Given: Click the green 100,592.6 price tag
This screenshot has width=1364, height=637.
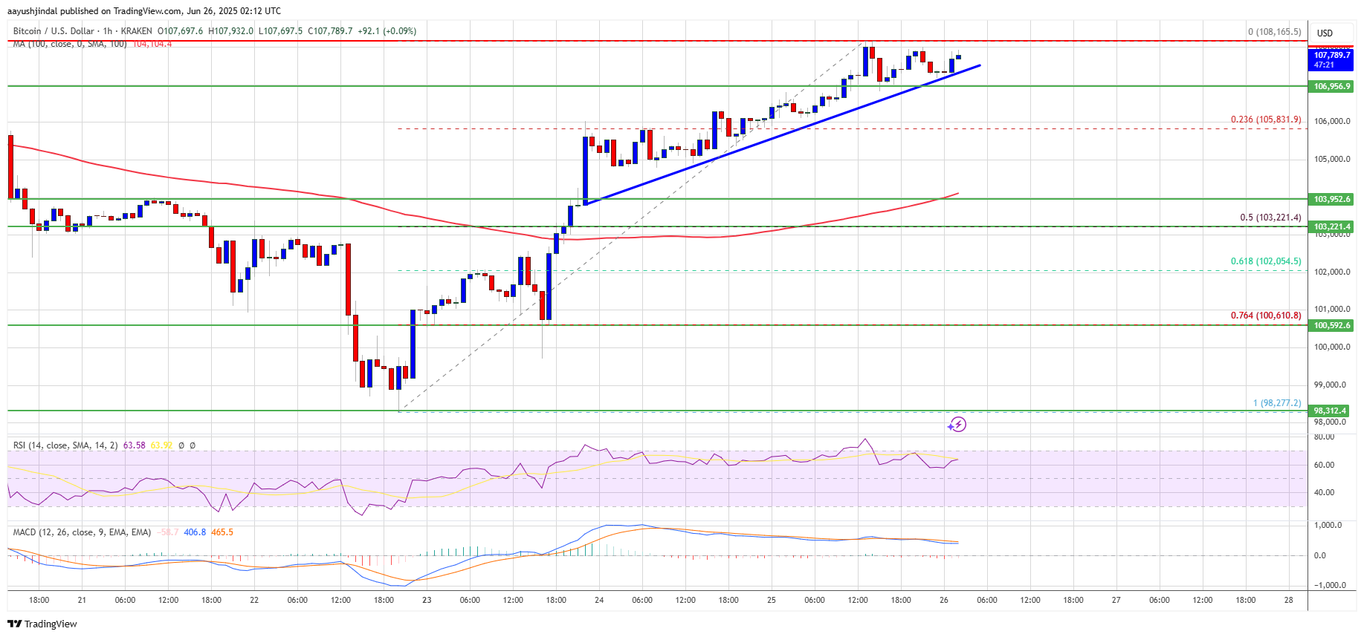Looking at the screenshot, I should pos(1331,325).
